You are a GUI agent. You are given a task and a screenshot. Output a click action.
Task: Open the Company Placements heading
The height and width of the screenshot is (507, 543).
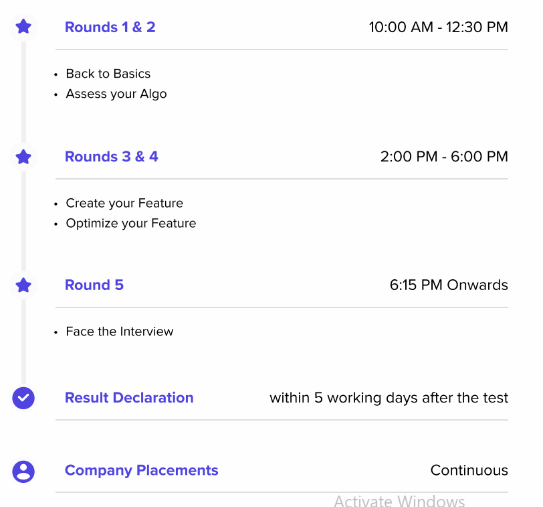tap(142, 470)
